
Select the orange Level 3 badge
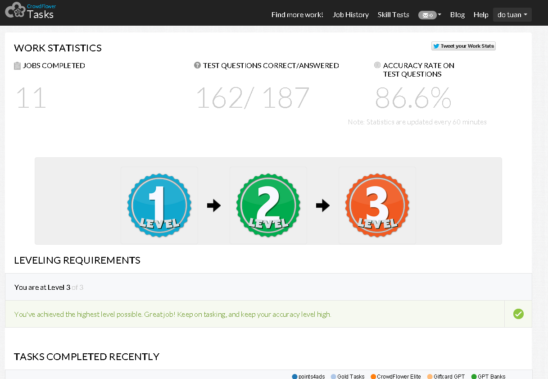point(377,205)
